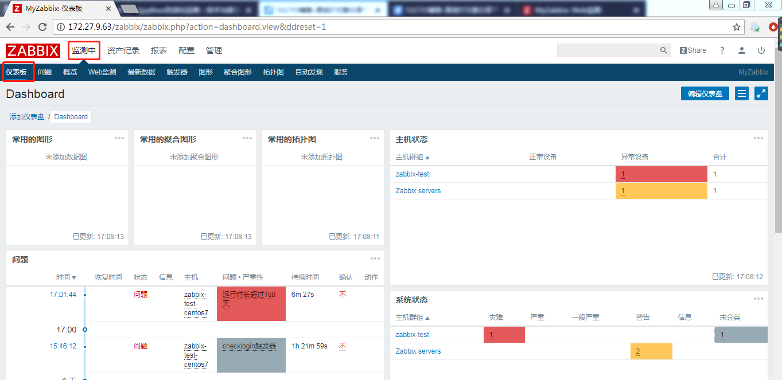Open sharing via the Z Share icon
This screenshot has width=782, height=380.
click(692, 50)
